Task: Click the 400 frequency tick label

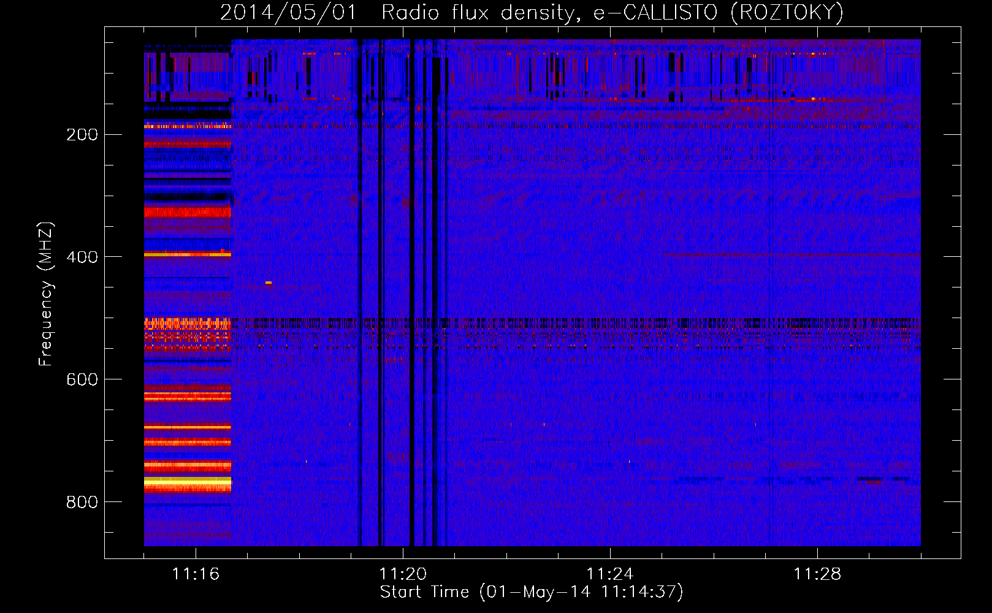Action: click(x=82, y=257)
